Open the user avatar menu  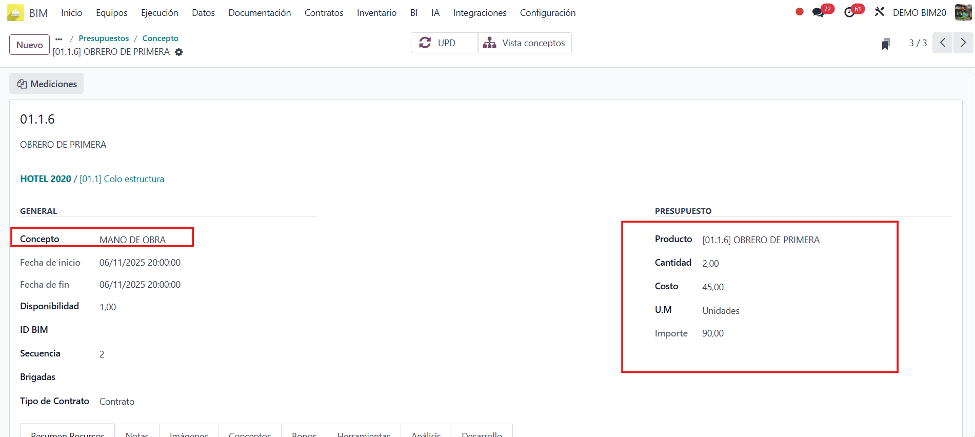tap(963, 12)
